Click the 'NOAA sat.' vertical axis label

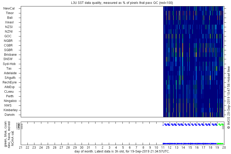pyautogui.click(x=13, y=138)
